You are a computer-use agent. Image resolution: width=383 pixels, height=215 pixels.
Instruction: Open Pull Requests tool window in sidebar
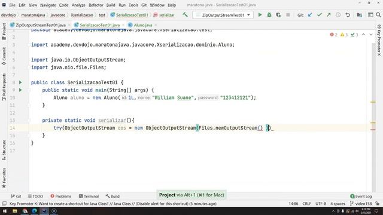point(4,87)
